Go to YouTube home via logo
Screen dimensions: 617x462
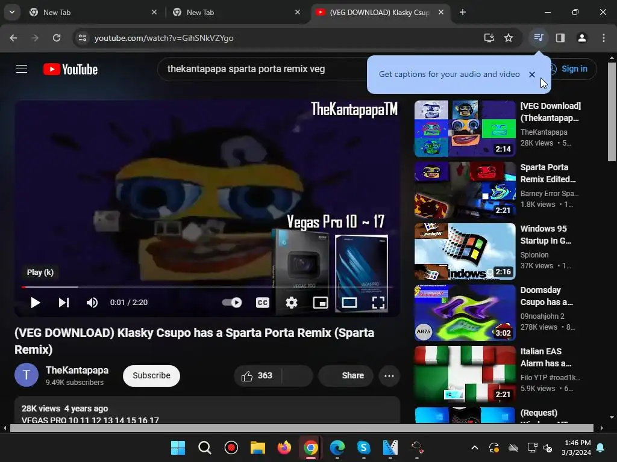pos(70,69)
